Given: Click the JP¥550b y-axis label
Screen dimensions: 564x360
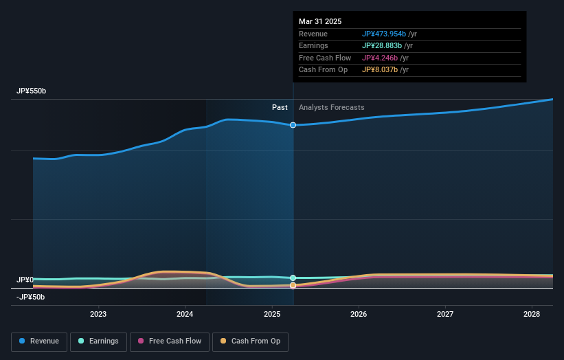Looking at the screenshot, I should [32, 91].
